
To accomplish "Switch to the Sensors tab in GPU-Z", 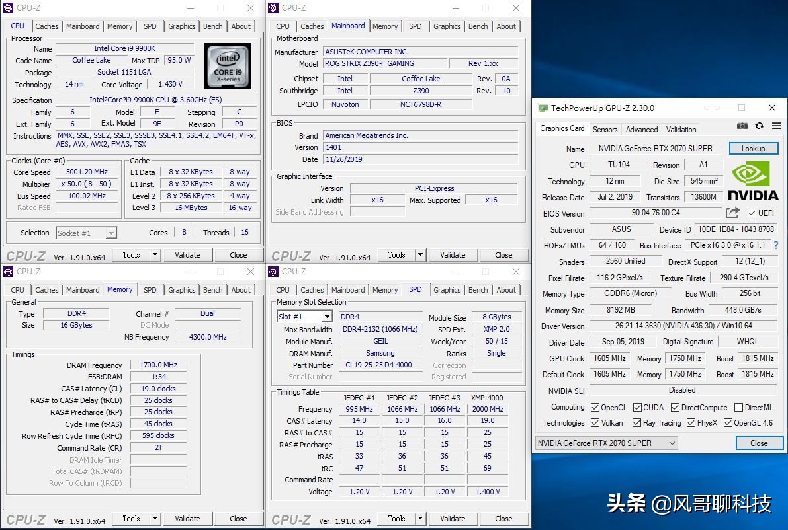I will [x=605, y=129].
